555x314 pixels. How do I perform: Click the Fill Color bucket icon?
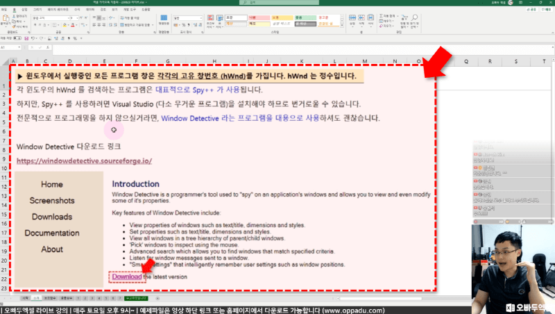coord(65,25)
